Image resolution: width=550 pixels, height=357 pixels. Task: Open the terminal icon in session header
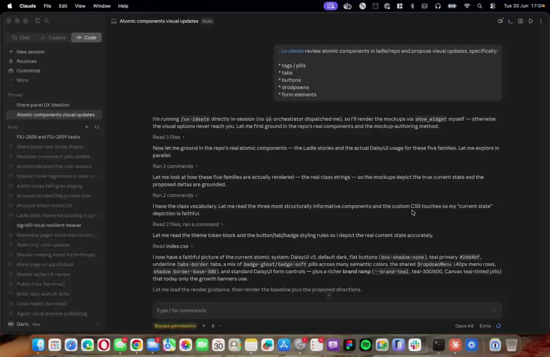(x=510, y=21)
